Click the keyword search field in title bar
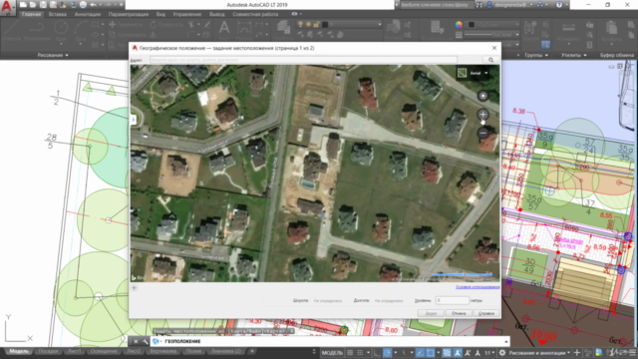 point(437,5)
